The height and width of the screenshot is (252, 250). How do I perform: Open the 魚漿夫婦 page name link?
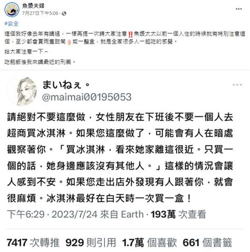tap(33, 6)
